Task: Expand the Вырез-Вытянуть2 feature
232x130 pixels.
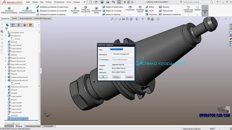Action: [6, 58]
